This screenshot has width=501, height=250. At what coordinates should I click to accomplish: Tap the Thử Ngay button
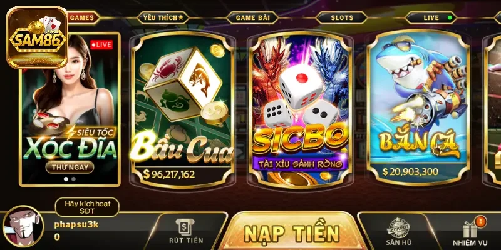point(70,167)
